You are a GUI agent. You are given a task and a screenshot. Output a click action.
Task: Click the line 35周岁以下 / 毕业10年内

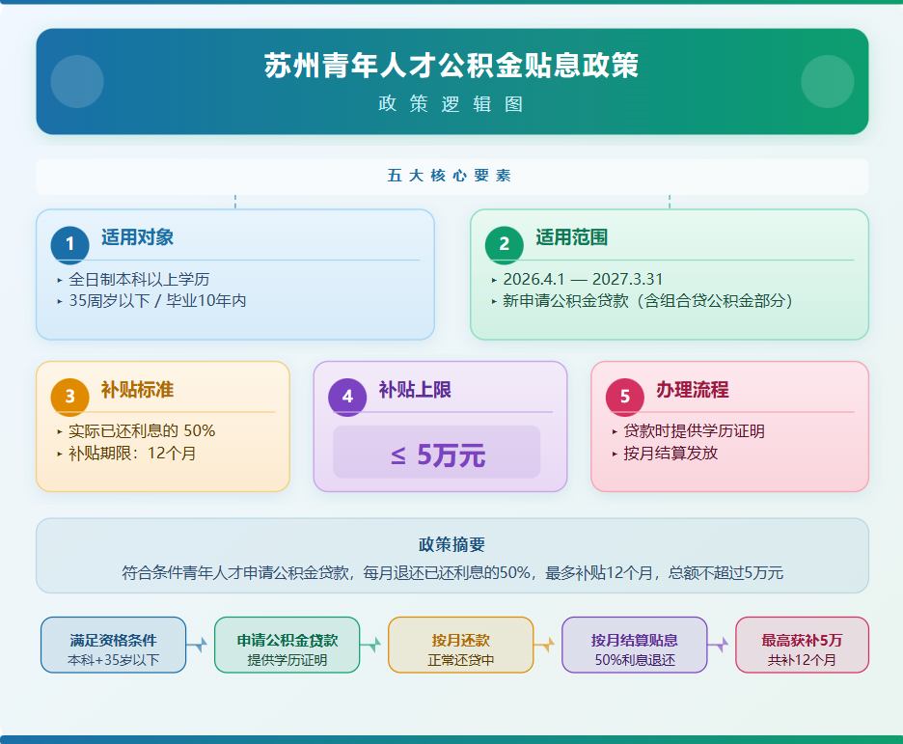tap(158, 301)
